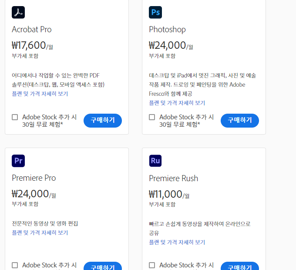Screen dimensions: 296x270
Task: Click the Premiere Rush Ru icon
Action: click(x=155, y=161)
